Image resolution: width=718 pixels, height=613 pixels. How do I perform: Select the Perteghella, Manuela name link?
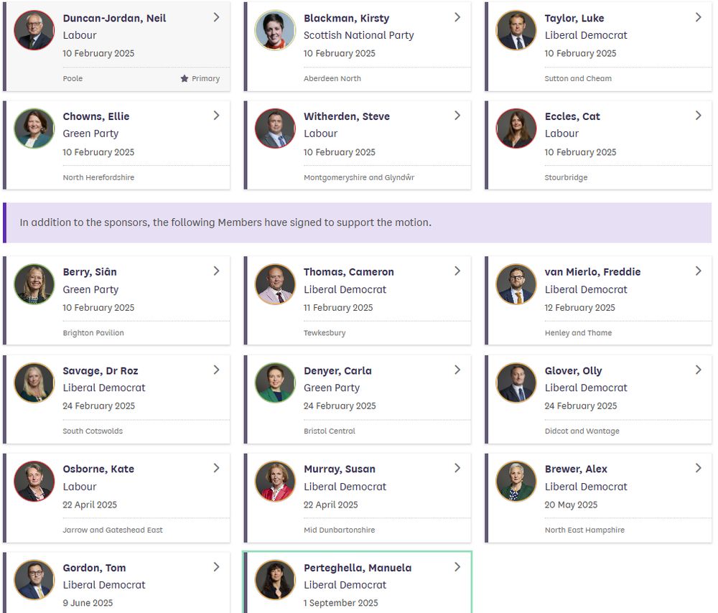click(x=357, y=568)
